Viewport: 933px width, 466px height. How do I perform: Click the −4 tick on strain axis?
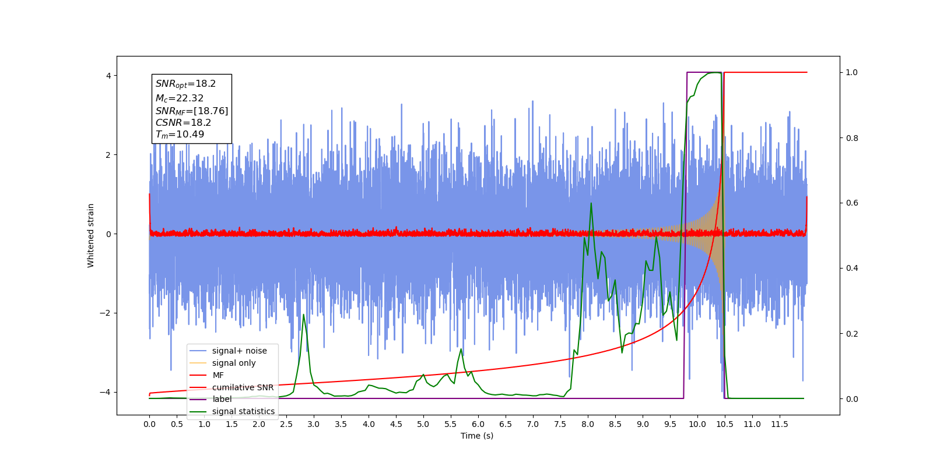[105, 392]
